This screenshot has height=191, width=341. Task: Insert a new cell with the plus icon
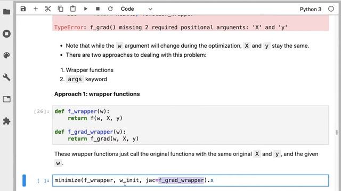(36, 9)
